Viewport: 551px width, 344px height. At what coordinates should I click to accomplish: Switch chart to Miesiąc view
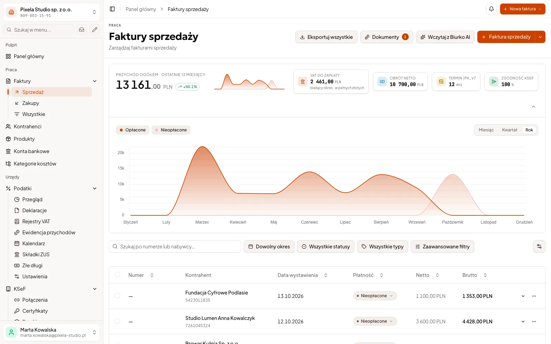coord(486,130)
